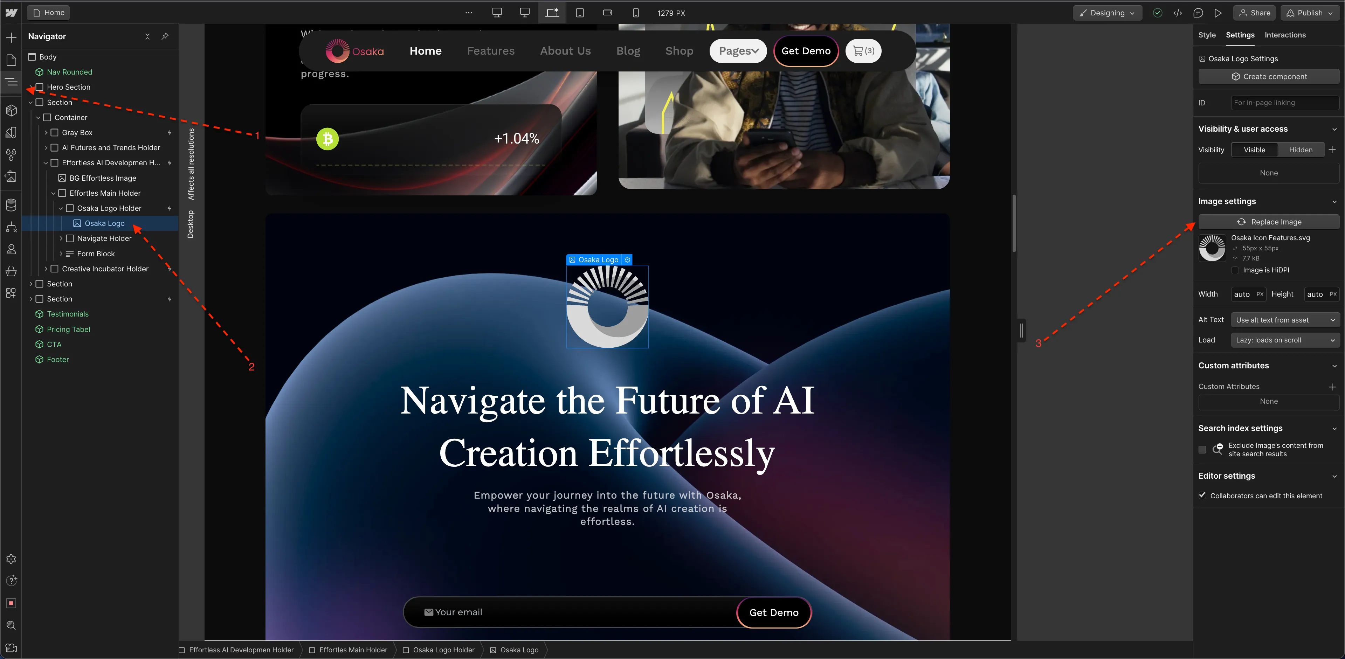1345x659 pixels.
Task: Open the Apps panel icon
Action: [11, 293]
